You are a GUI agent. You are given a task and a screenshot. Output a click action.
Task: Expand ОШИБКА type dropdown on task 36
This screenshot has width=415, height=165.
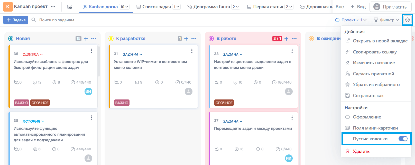[33, 54]
